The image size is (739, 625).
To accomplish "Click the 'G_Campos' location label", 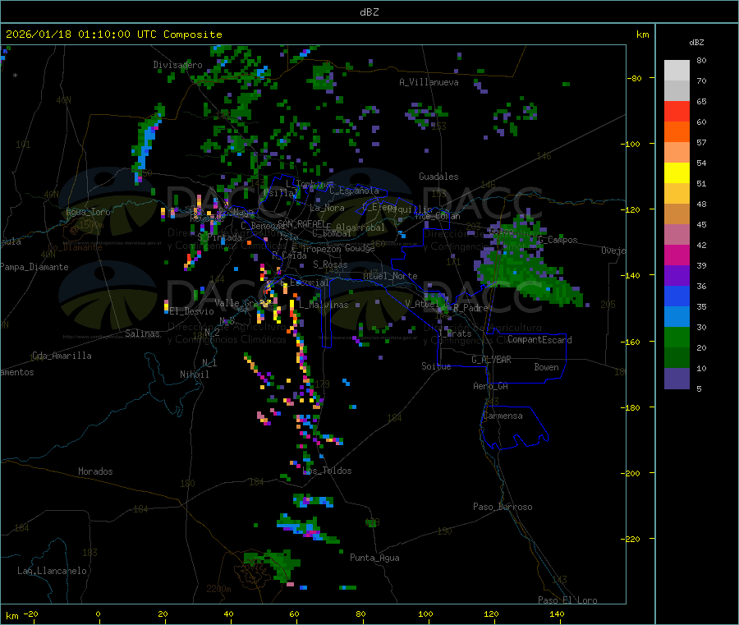I will coord(558,240).
